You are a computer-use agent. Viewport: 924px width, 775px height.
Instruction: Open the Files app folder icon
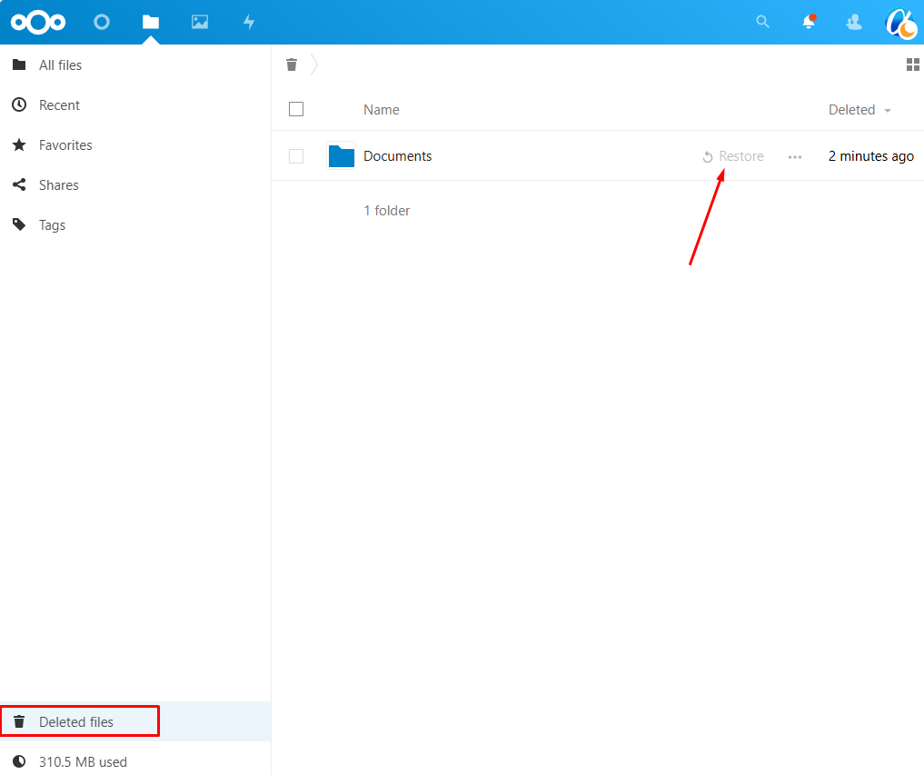151,22
